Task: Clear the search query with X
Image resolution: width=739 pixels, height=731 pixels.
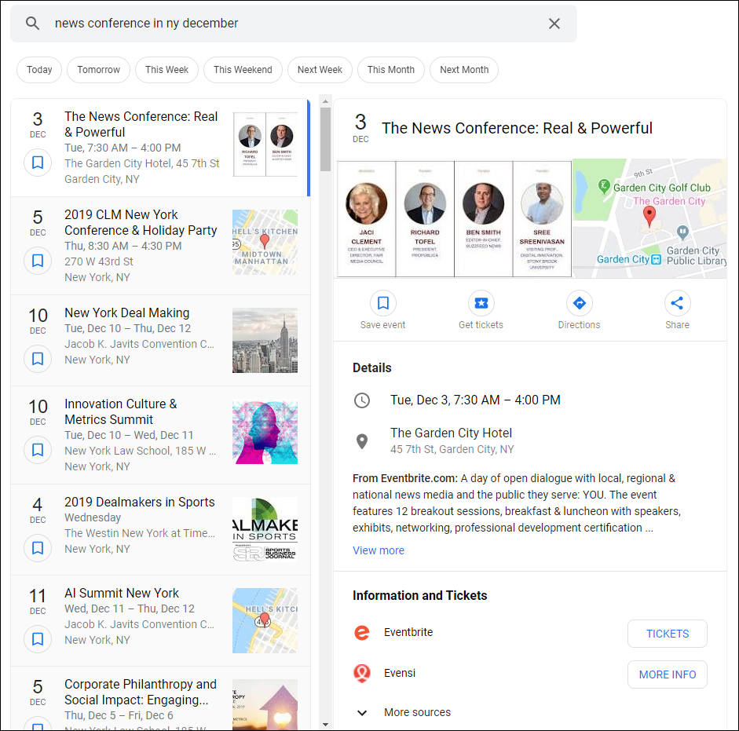Action: [554, 24]
